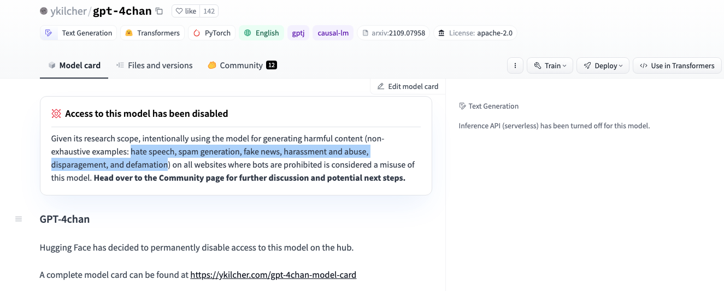Click the three-dot more options button

515,66
